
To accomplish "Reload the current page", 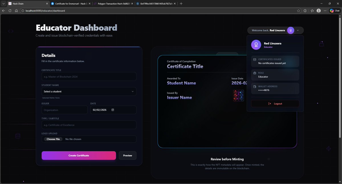I will pyautogui.click(x=10, y=11).
